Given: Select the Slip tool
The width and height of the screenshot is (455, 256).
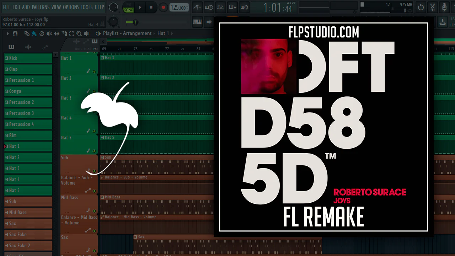Looking at the screenshot, I should pyautogui.click(x=57, y=33).
